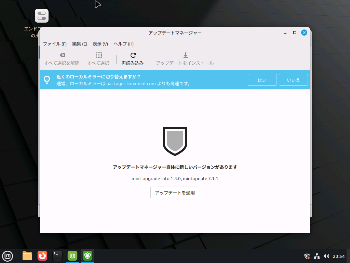Select all updates using すべて選択 icon

98,59
